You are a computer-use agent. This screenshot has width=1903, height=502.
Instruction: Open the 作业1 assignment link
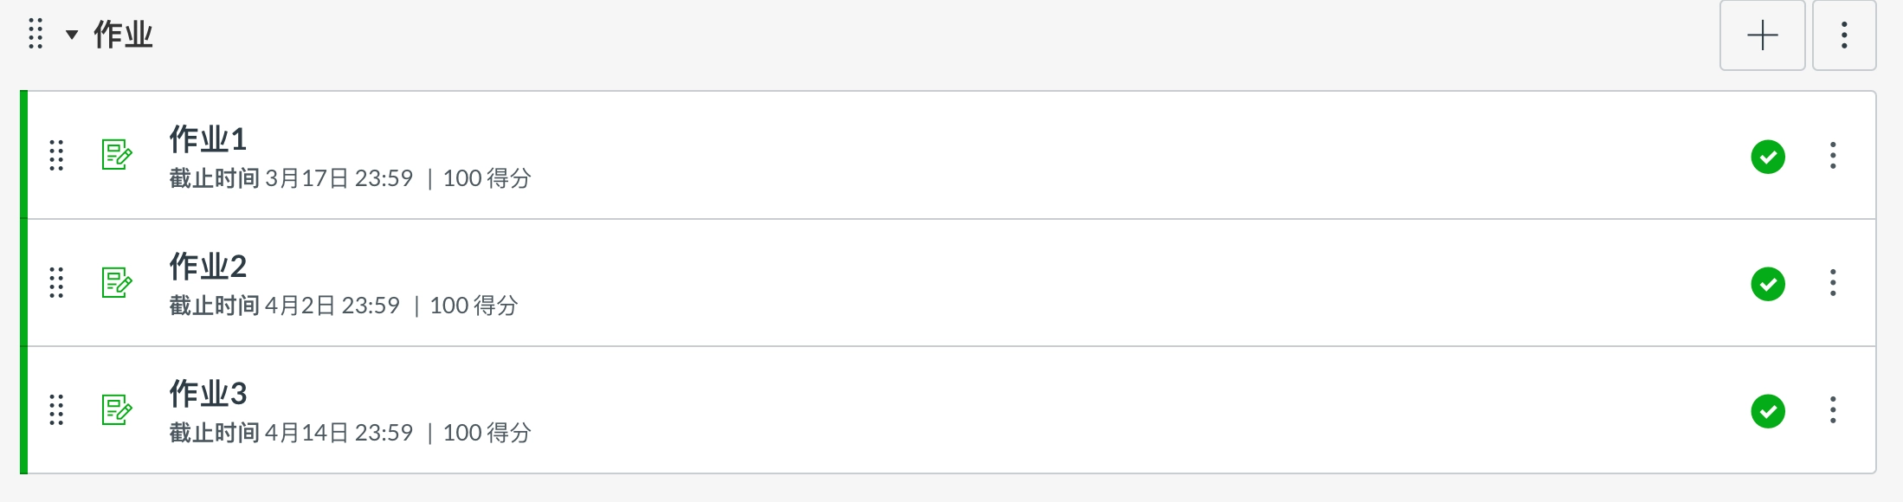click(208, 139)
